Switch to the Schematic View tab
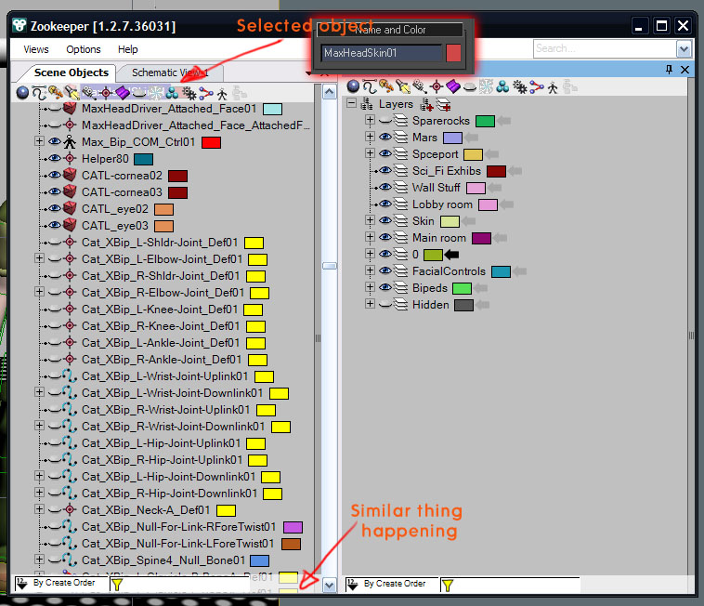704x606 pixels. point(167,72)
